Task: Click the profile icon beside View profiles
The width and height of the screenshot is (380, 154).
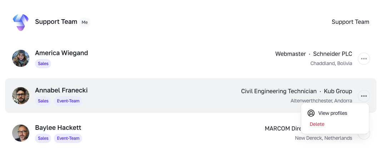Action: (x=311, y=113)
